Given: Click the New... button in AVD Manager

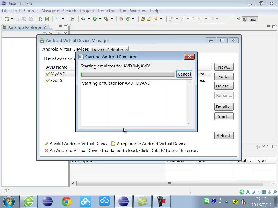Looking at the screenshot, I should click(x=224, y=67).
